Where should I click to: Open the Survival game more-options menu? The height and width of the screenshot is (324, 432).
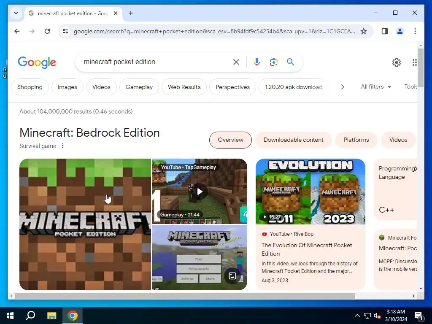pos(63,146)
